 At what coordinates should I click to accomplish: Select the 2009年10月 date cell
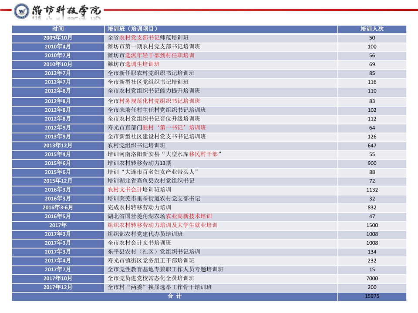tap(58, 38)
